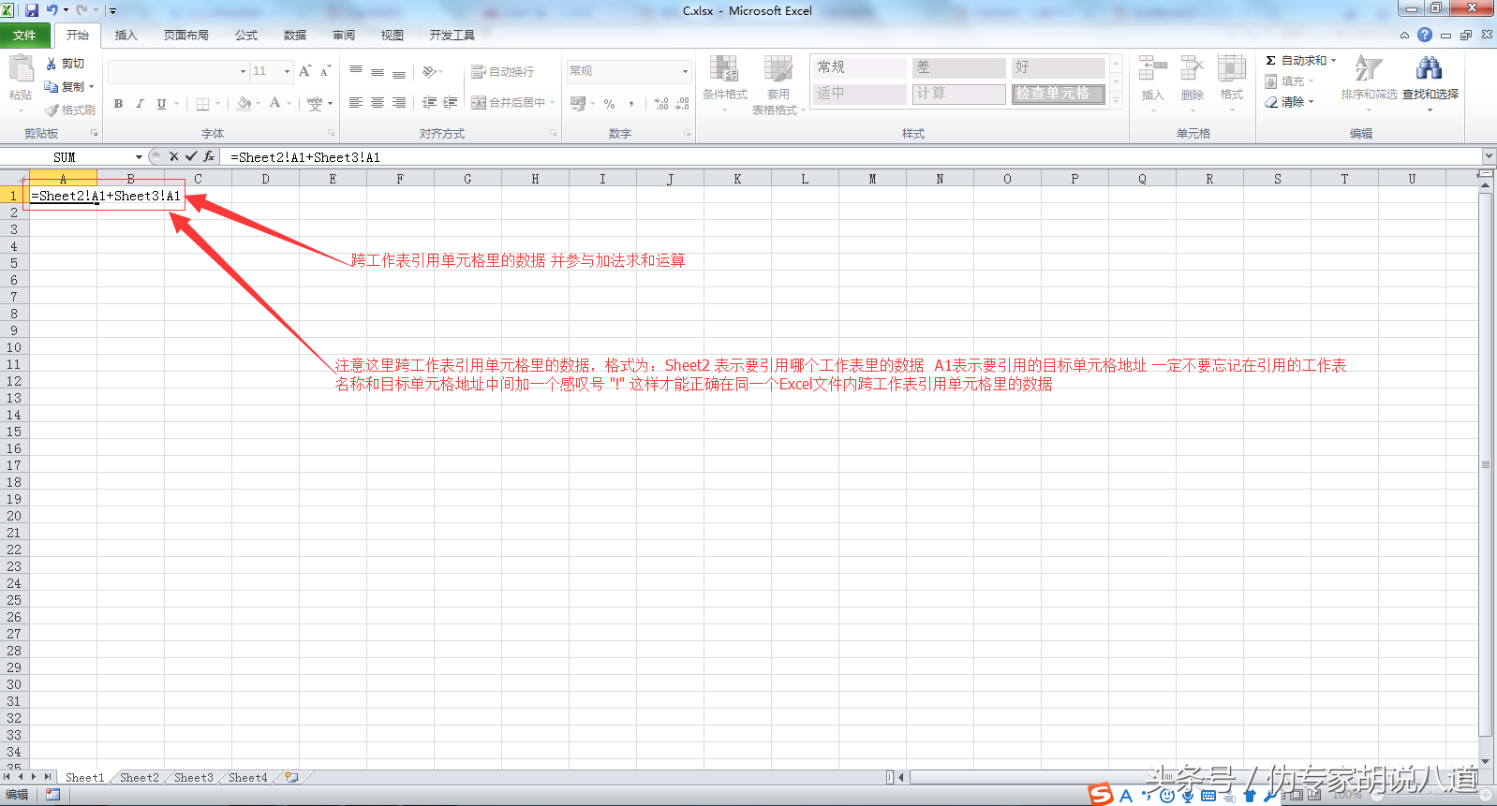Click Delete cells (删除)
1497x806 pixels.
tap(1192, 82)
